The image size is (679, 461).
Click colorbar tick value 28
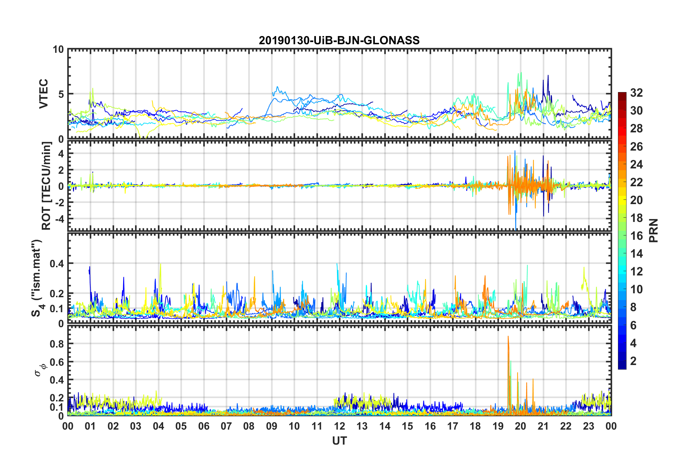coord(637,128)
